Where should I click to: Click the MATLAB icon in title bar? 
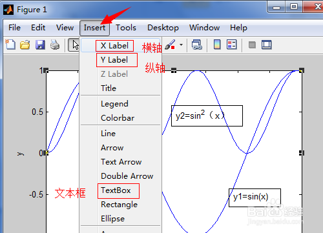tap(8, 10)
